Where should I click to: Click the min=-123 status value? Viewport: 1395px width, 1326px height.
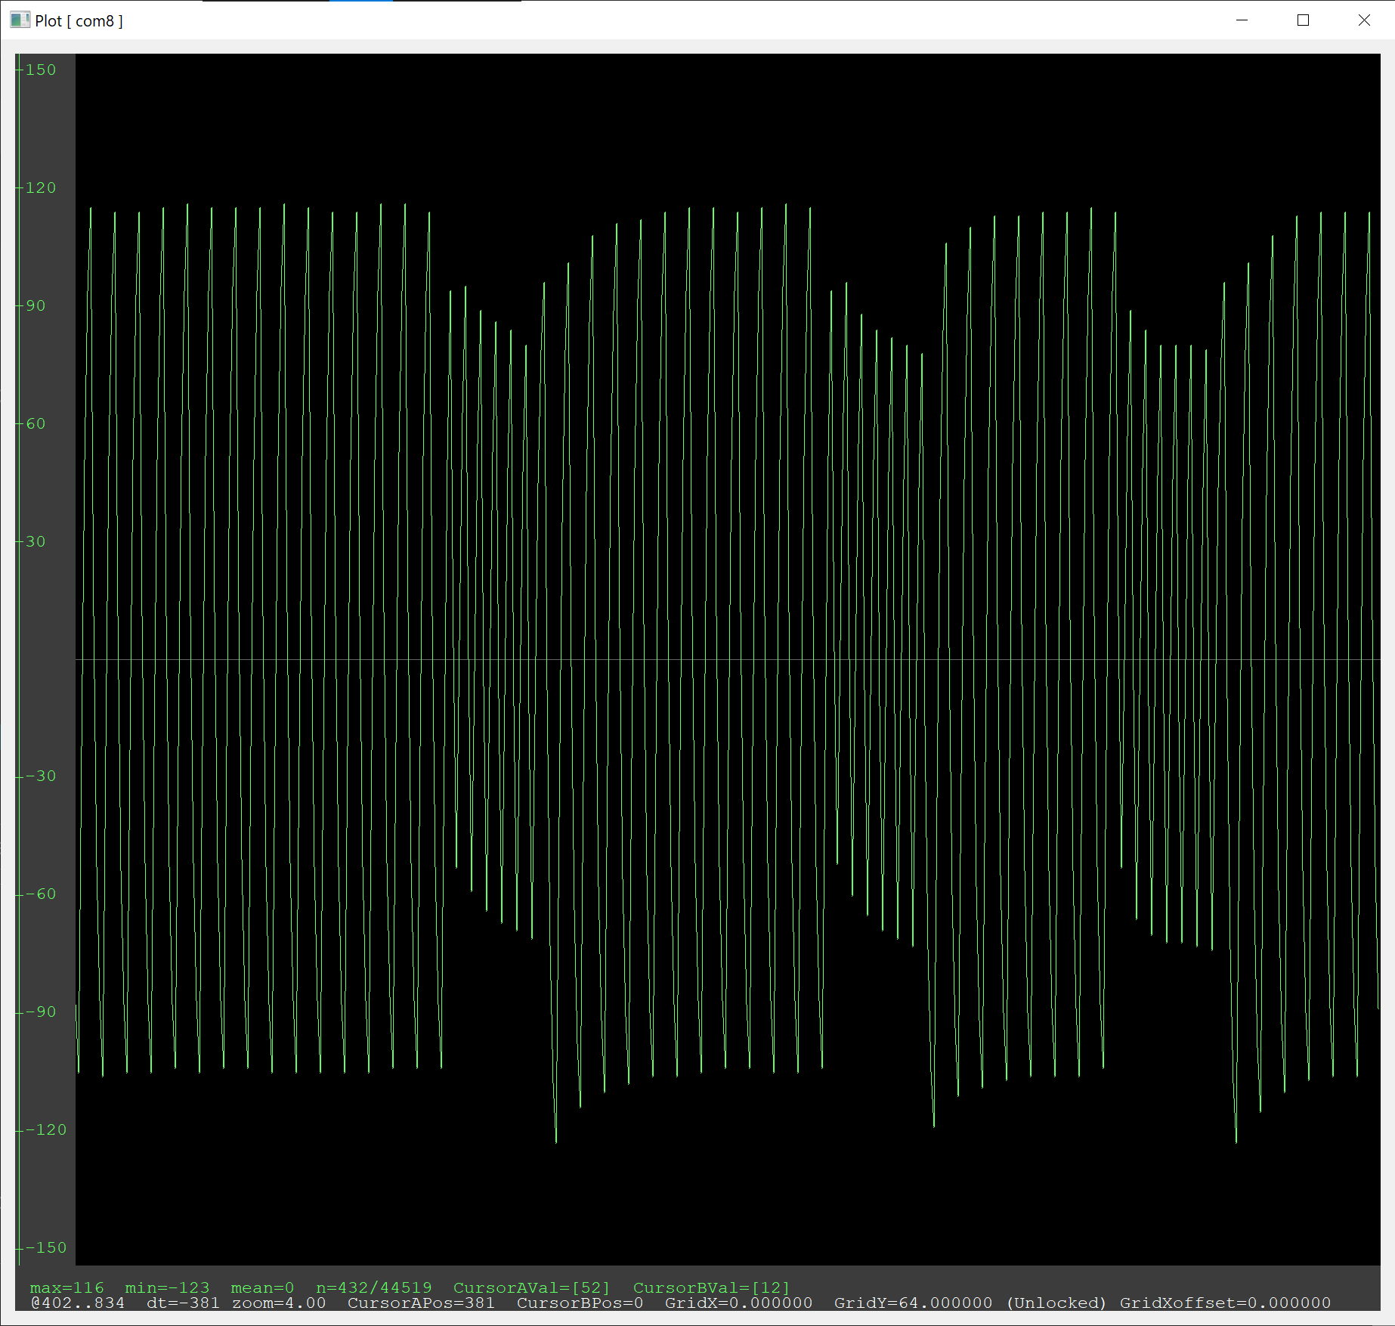168,1287
